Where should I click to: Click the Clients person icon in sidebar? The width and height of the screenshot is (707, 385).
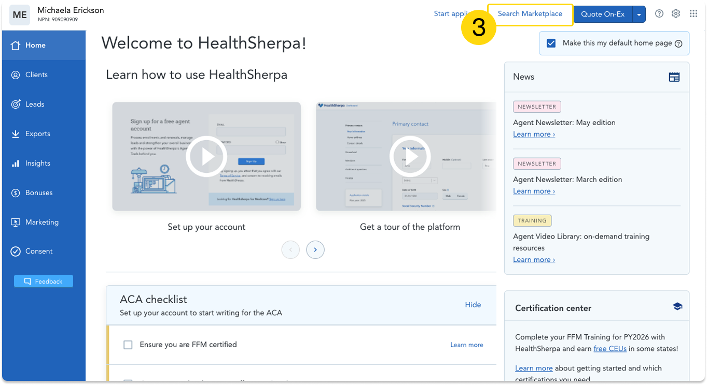pos(16,75)
